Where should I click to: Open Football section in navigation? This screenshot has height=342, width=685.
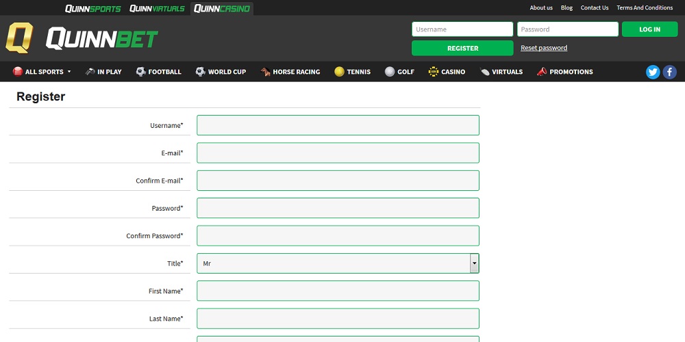click(159, 72)
